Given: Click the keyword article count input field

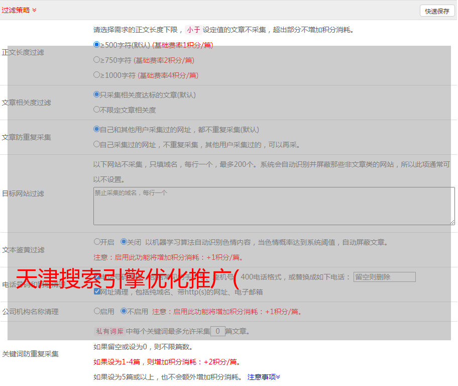Looking at the screenshot, I should [x=217, y=331].
